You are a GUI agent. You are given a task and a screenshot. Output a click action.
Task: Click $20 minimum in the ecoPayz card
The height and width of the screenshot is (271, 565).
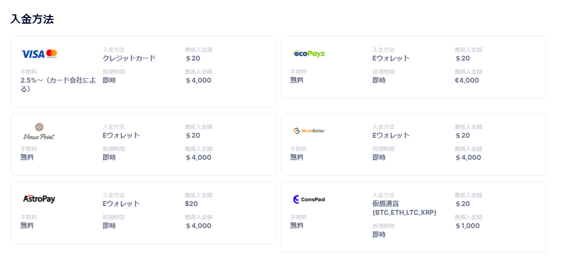pyautogui.click(x=463, y=58)
